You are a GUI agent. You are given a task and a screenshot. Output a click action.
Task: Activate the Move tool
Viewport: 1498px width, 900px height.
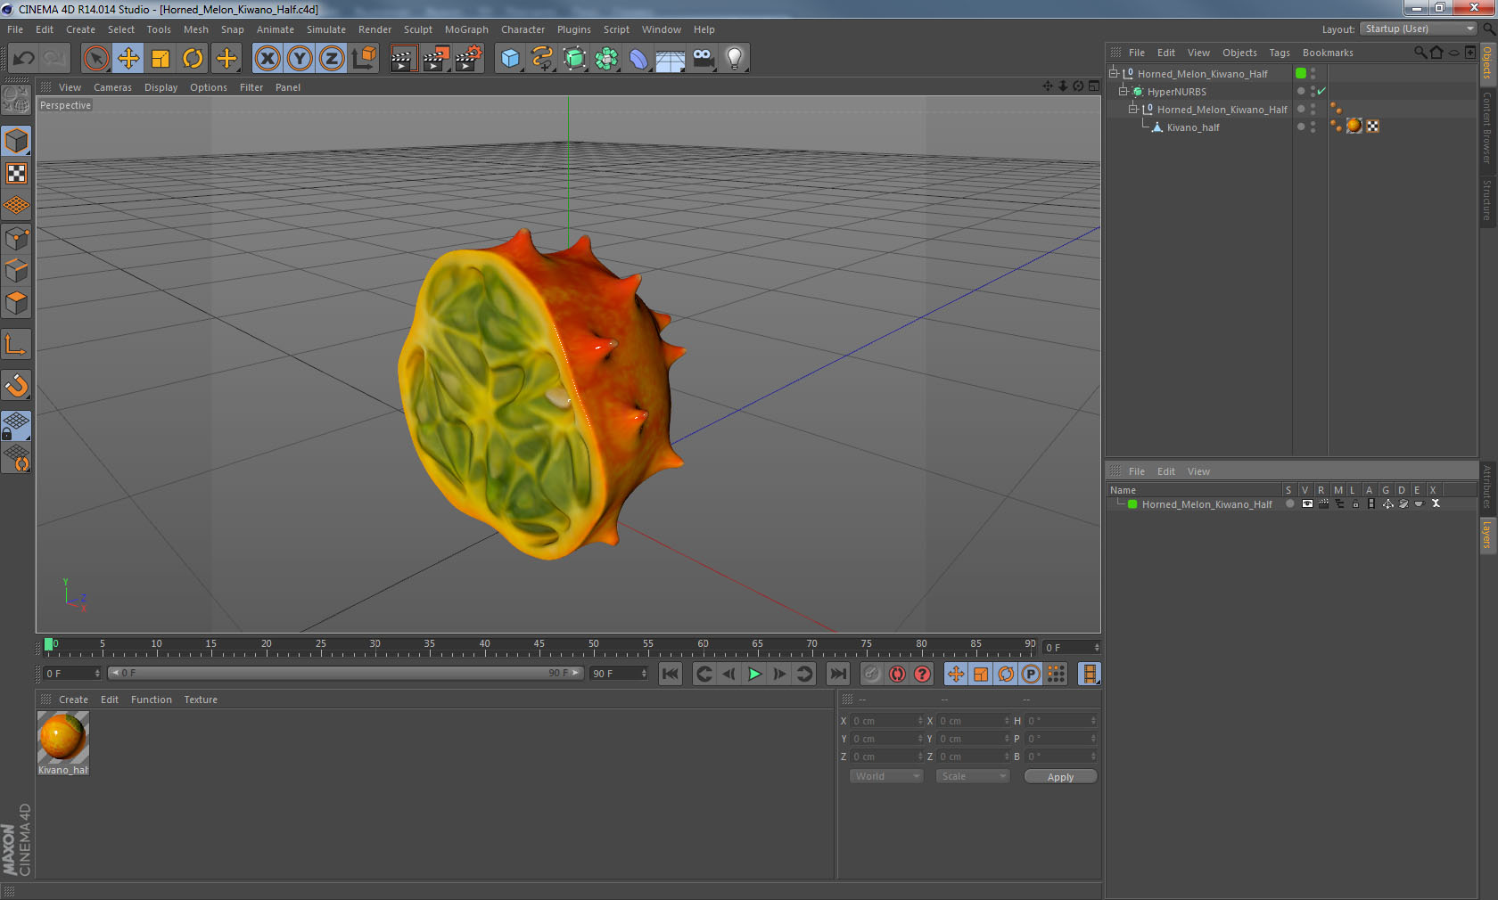coord(128,59)
